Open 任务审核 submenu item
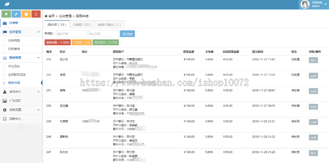Image resolution: width=329 pixels, height=163 pixels. (14, 49)
